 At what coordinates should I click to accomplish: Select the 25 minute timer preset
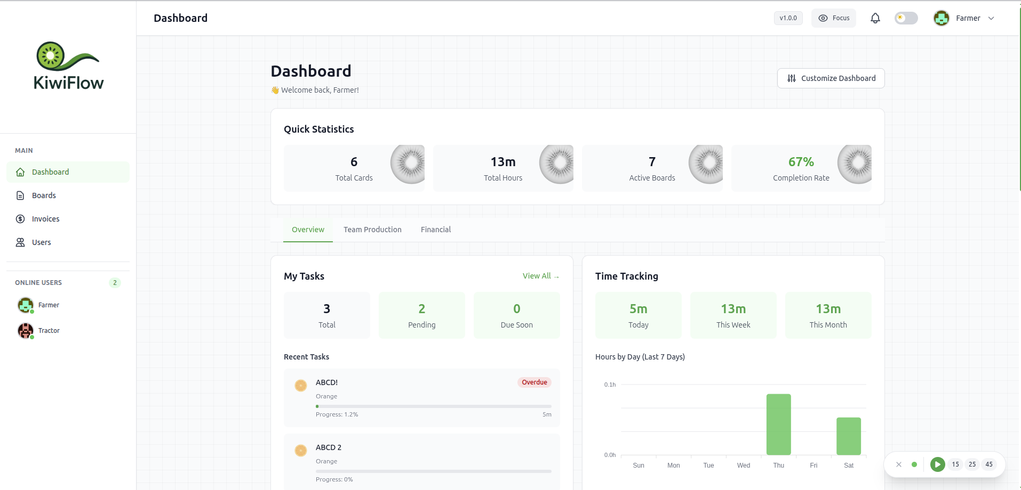[972, 464]
